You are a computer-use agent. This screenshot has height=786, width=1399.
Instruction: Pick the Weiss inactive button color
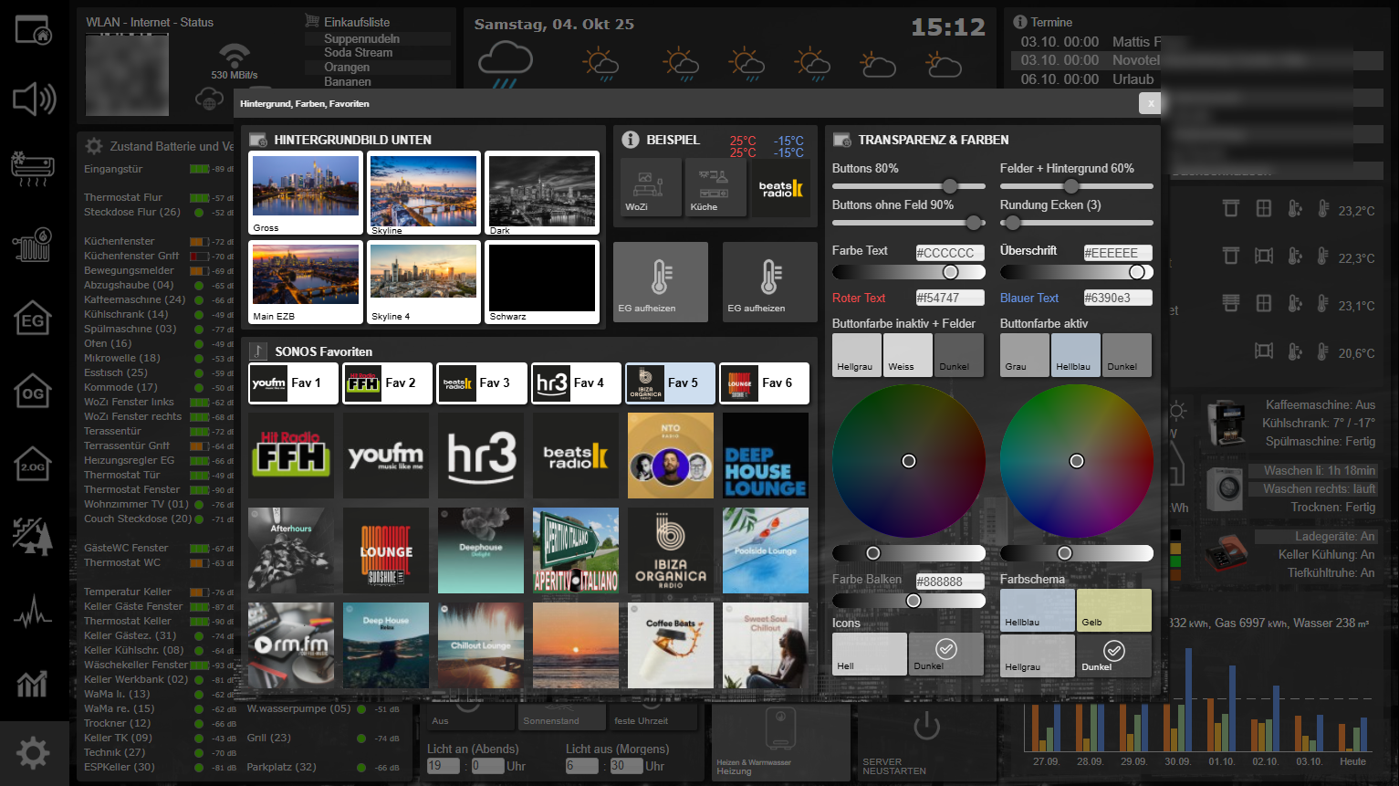pos(907,354)
